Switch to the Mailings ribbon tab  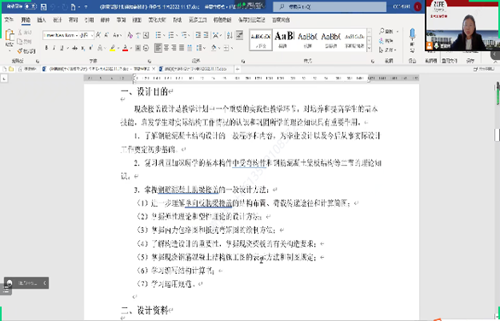click(105, 20)
